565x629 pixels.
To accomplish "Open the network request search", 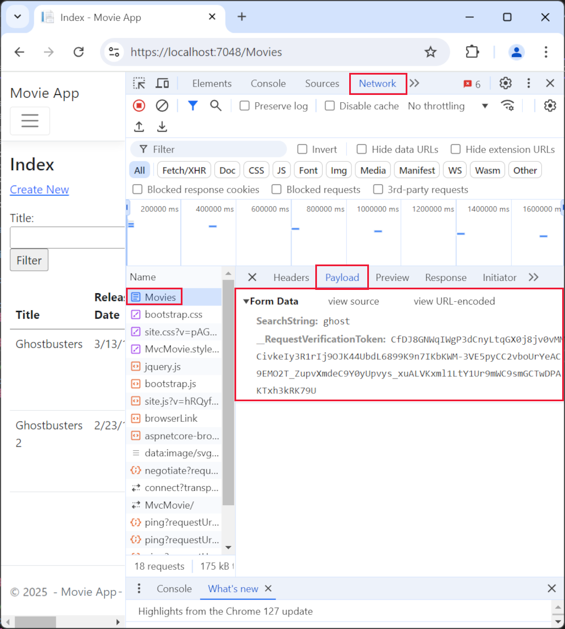I will click(x=216, y=106).
